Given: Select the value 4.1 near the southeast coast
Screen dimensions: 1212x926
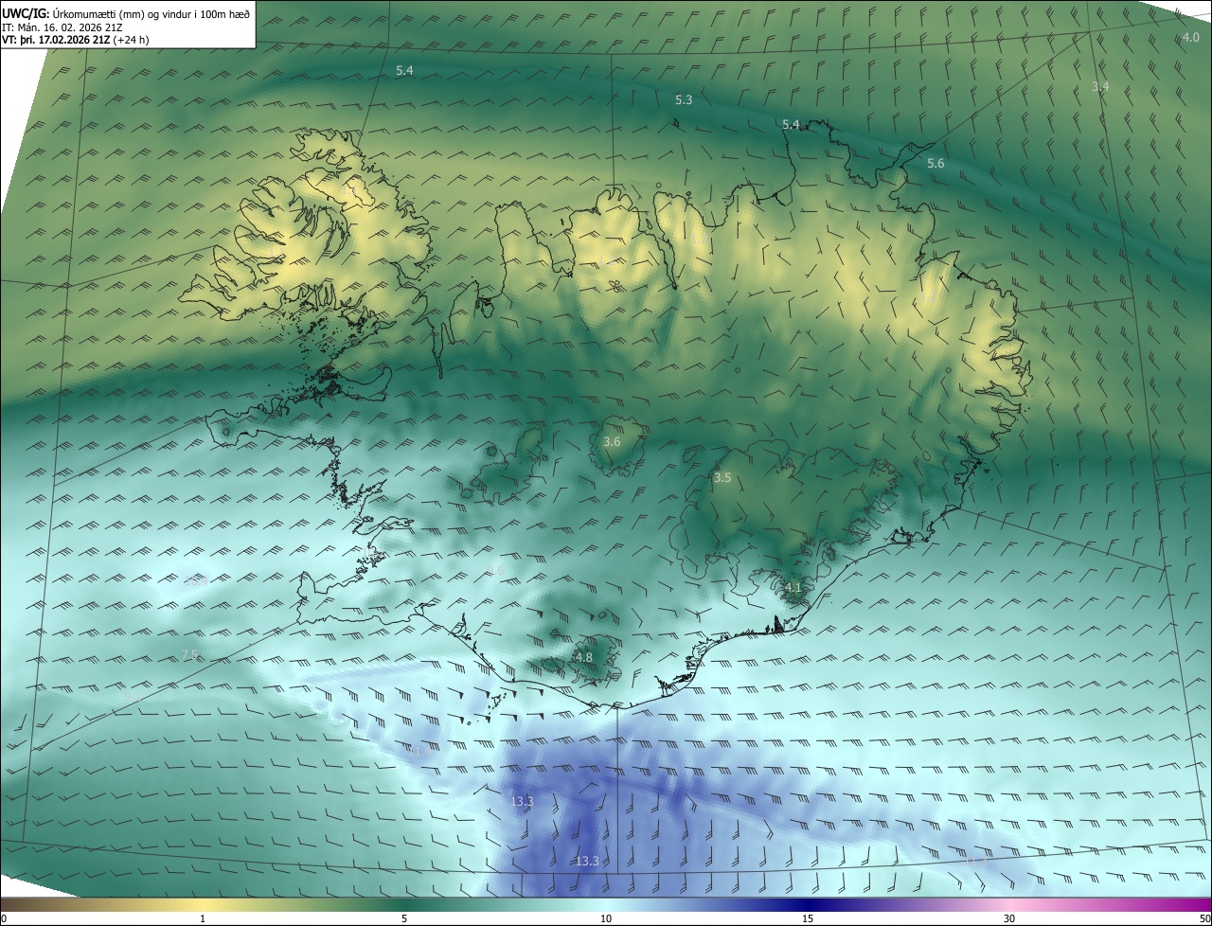Looking at the screenshot, I should tap(793, 588).
